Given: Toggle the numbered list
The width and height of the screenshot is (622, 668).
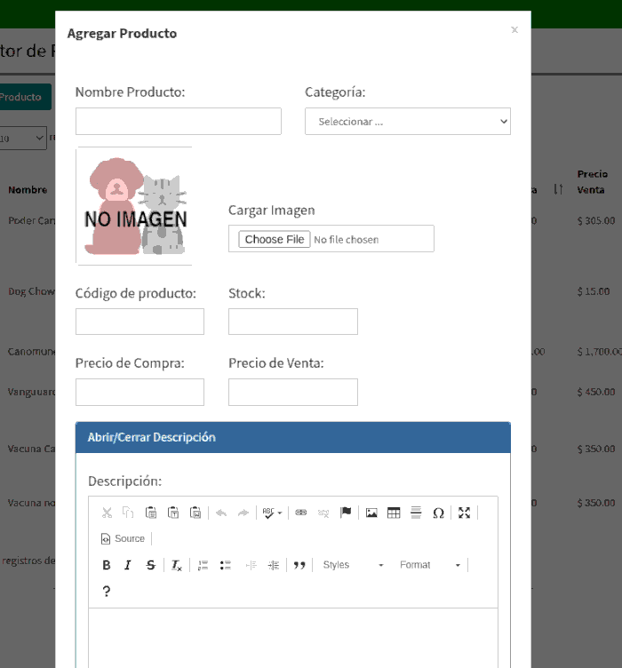Looking at the screenshot, I should pyautogui.click(x=203, y=565).
